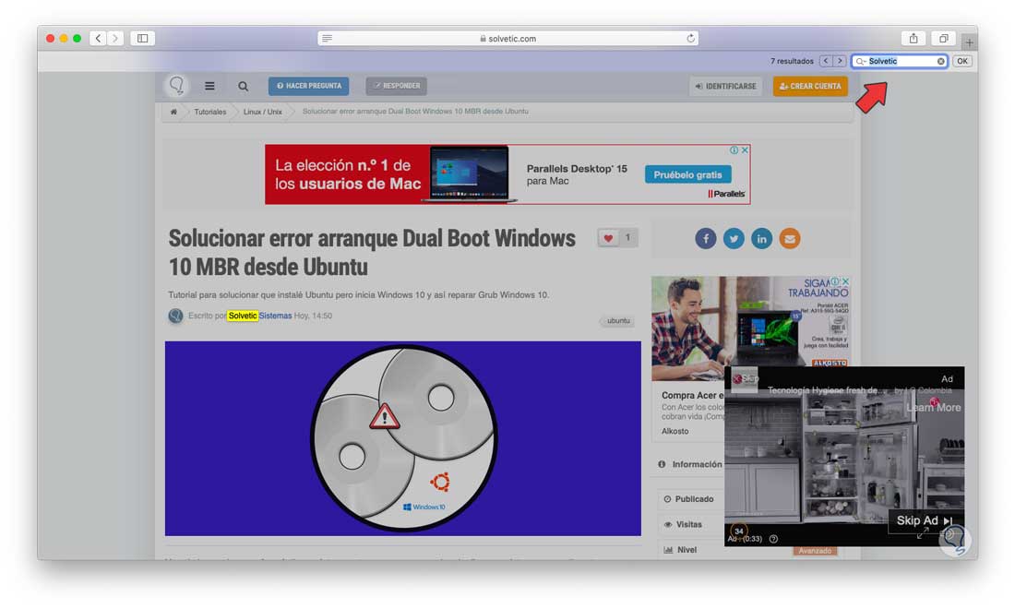This screenshot has height=609, width=1015.
Task: Click the Pruébelo gratis ad button
Action: pos(687,174)
